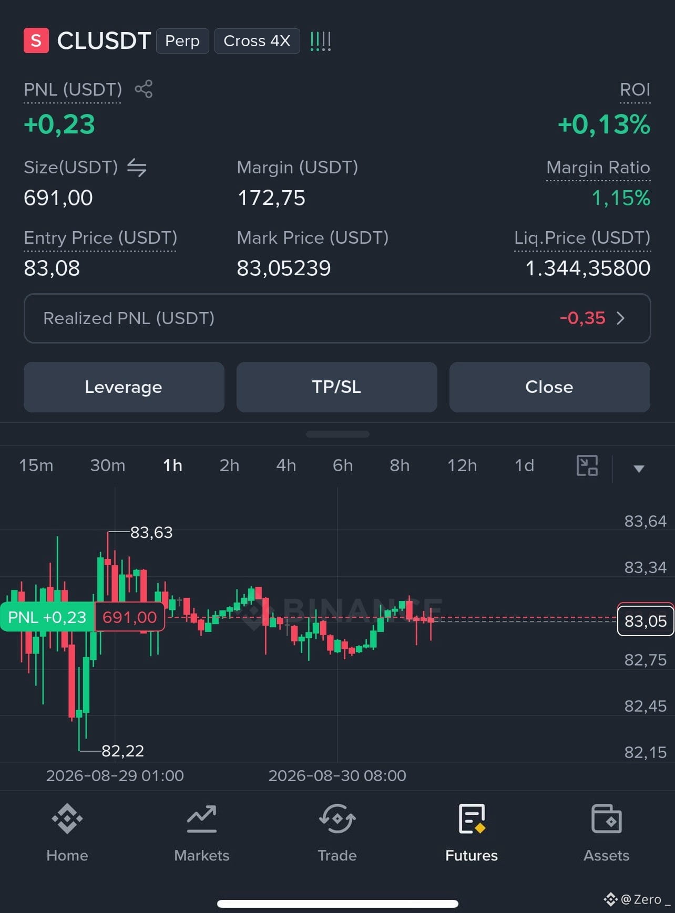Tap the CLUSDT symbol title
Image resolution: width=675 pixels, height=913 pixels.
[x=104, y=41]
